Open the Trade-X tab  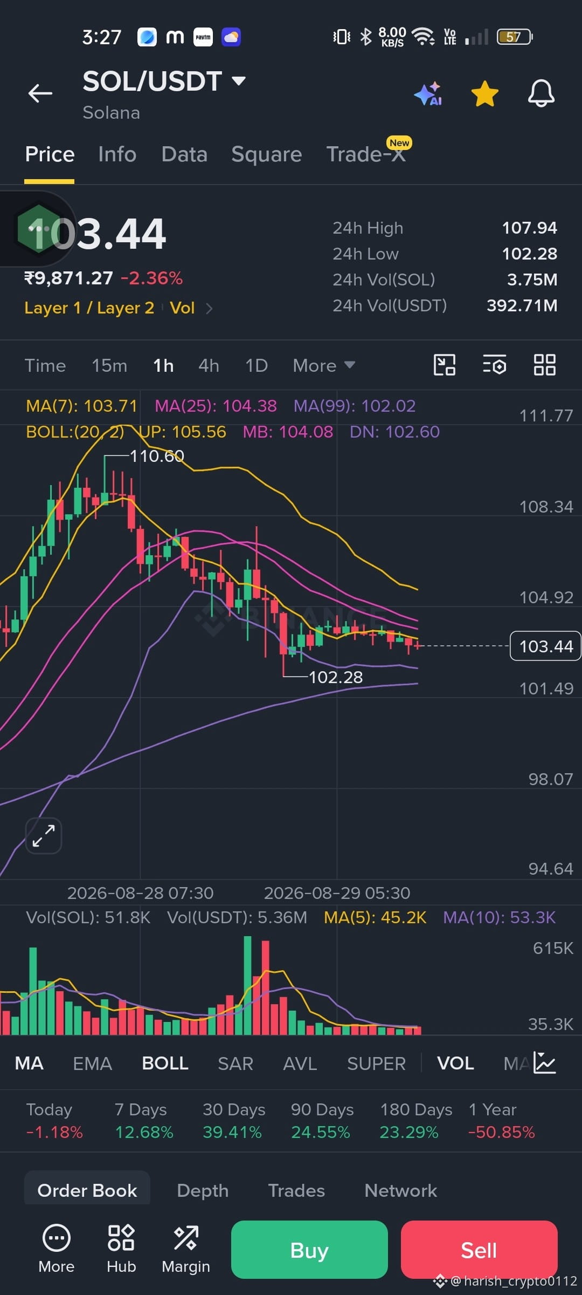[x=366, y=154]
